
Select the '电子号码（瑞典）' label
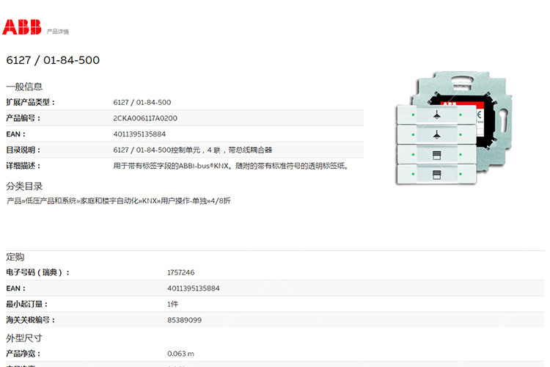pyautogui.click(x=37, y=272)
